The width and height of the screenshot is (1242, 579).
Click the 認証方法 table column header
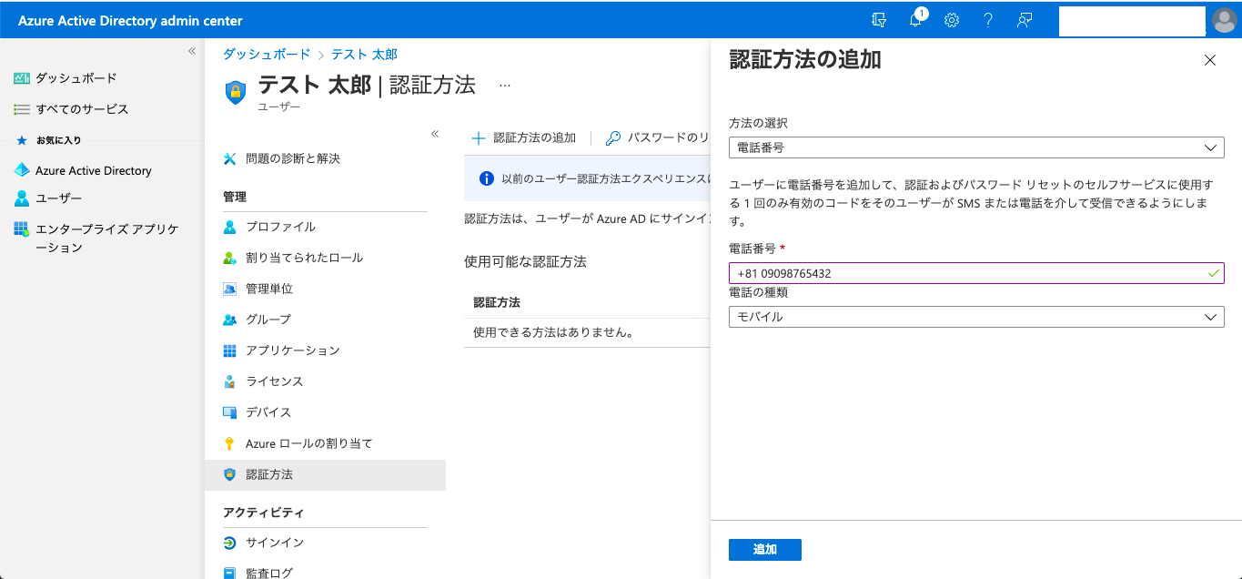497,302
